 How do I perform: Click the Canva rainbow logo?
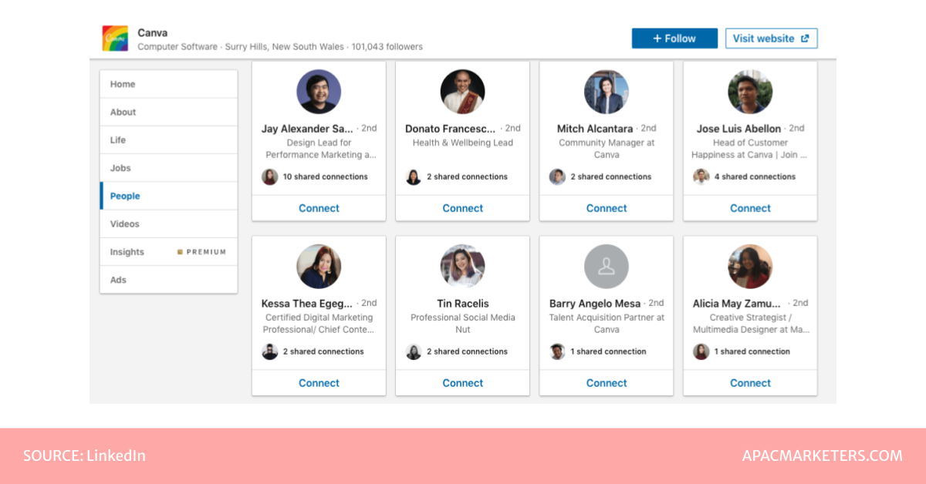115,39
